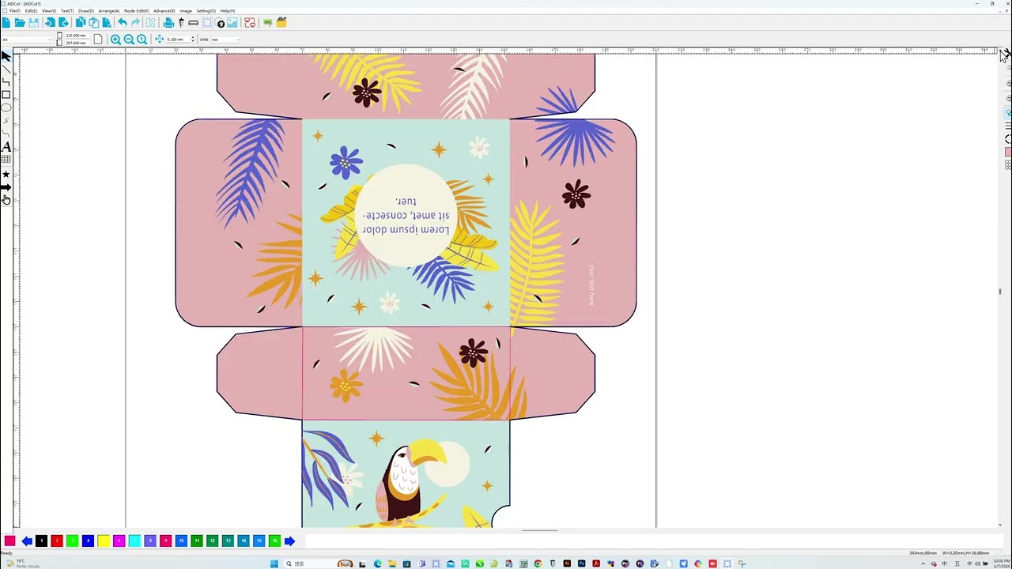Select the straight line drawing tool
Image resolution: width=1012 pixels, height=569 pixels.
point(6,69)
